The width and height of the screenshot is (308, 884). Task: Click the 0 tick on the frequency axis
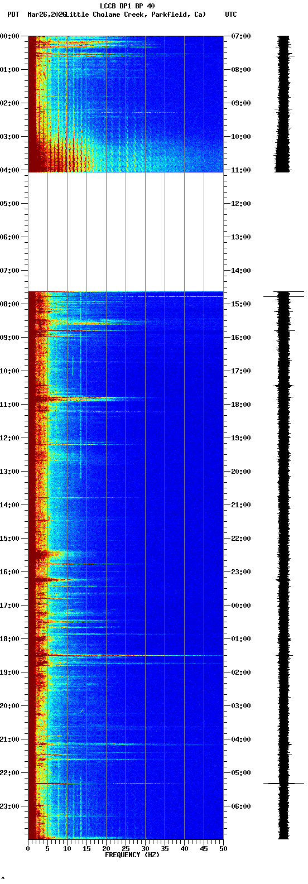tap(28, 849)
